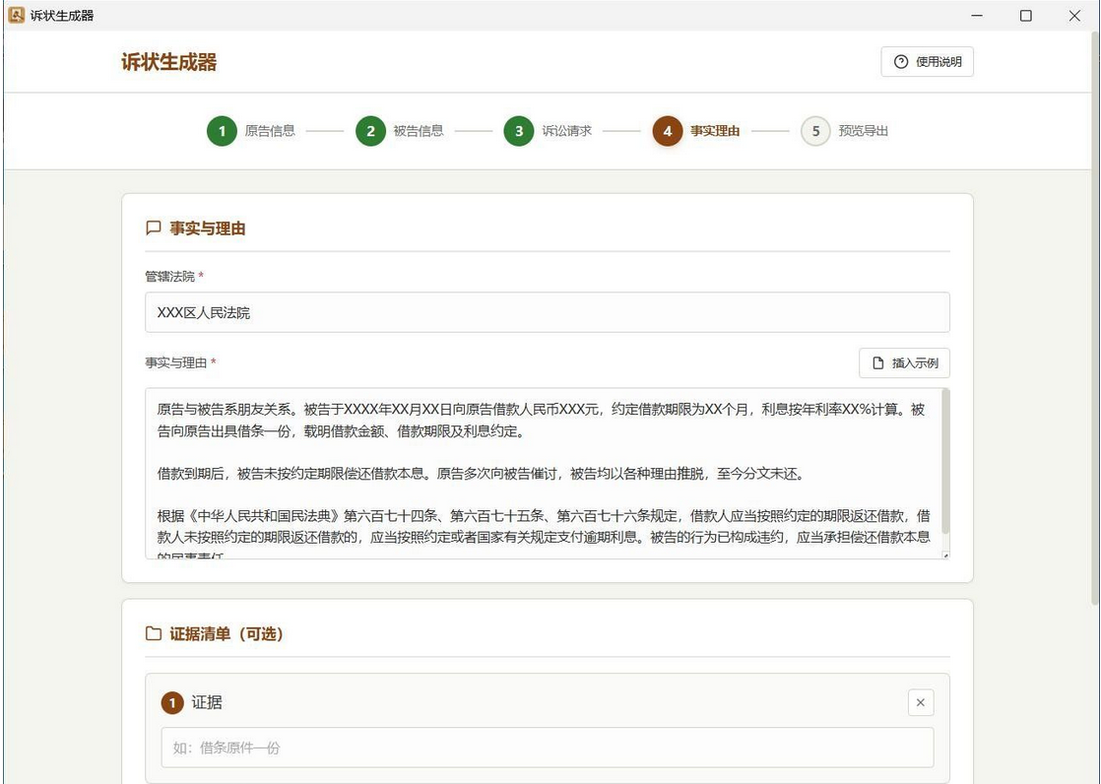Click the evidence number 1 badge
This screenshot has height=784, width=1101.
tap(172, 702)
